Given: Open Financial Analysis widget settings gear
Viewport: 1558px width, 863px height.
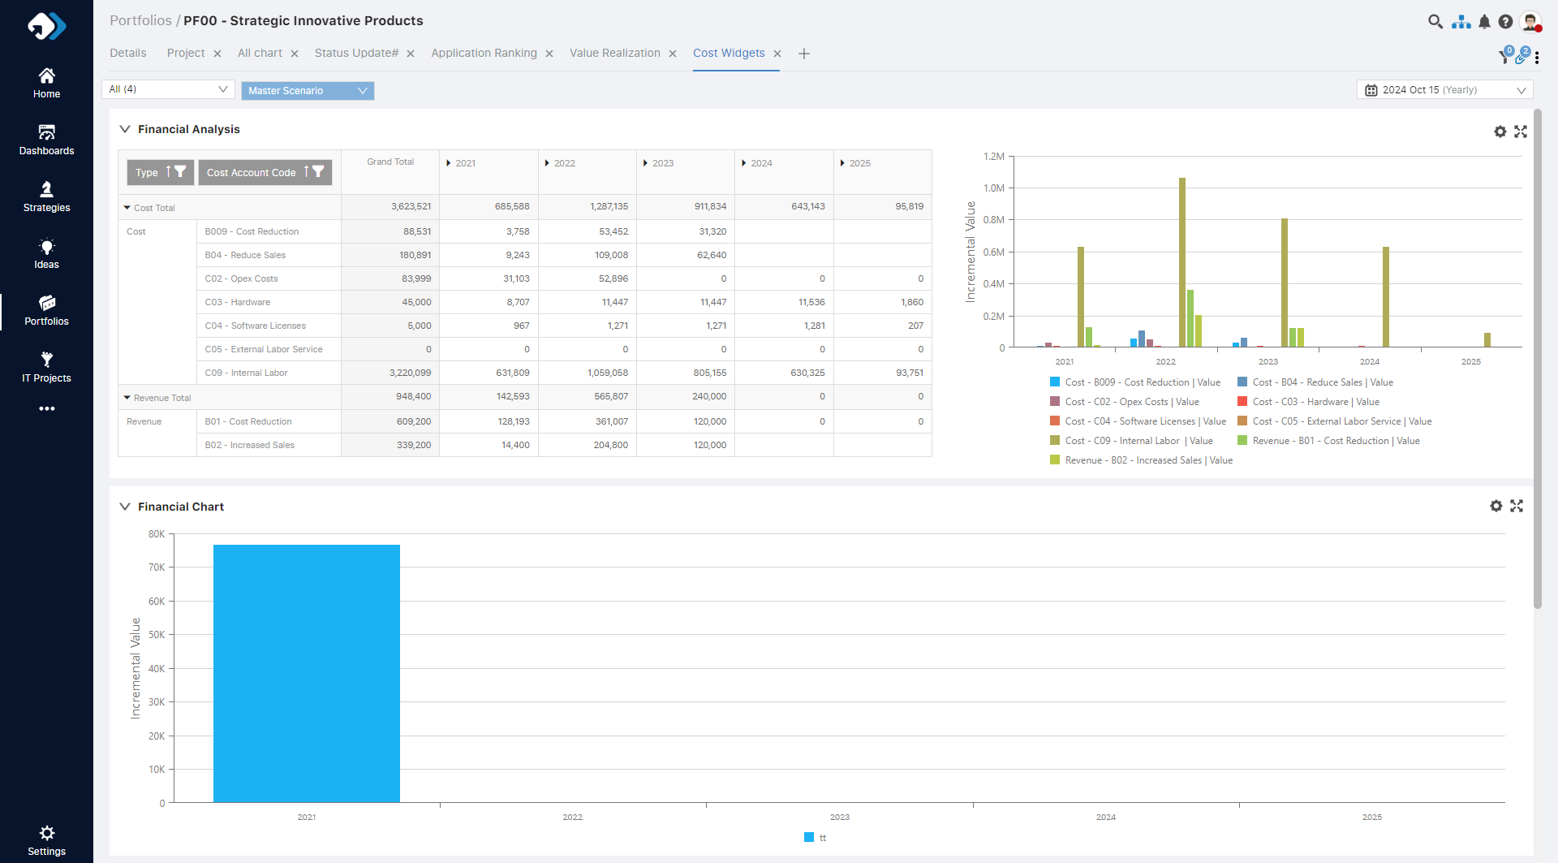Looking at the screenshot, I should (1500, 132).
